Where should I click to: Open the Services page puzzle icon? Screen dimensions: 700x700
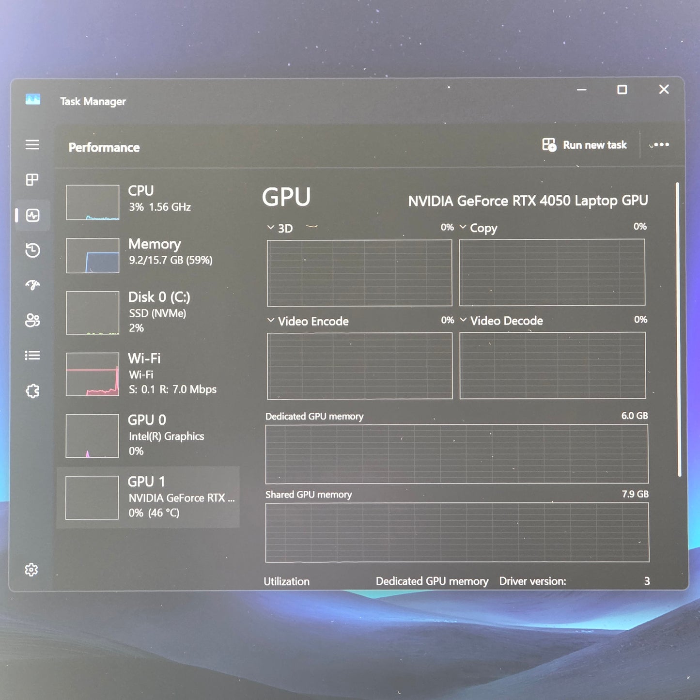point(32,391)
